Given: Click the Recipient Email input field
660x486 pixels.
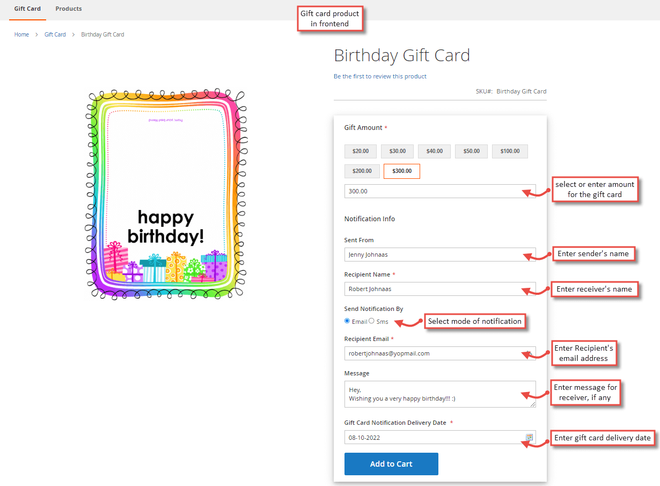Looking at the screenshot, I should (x=440, y=353).
